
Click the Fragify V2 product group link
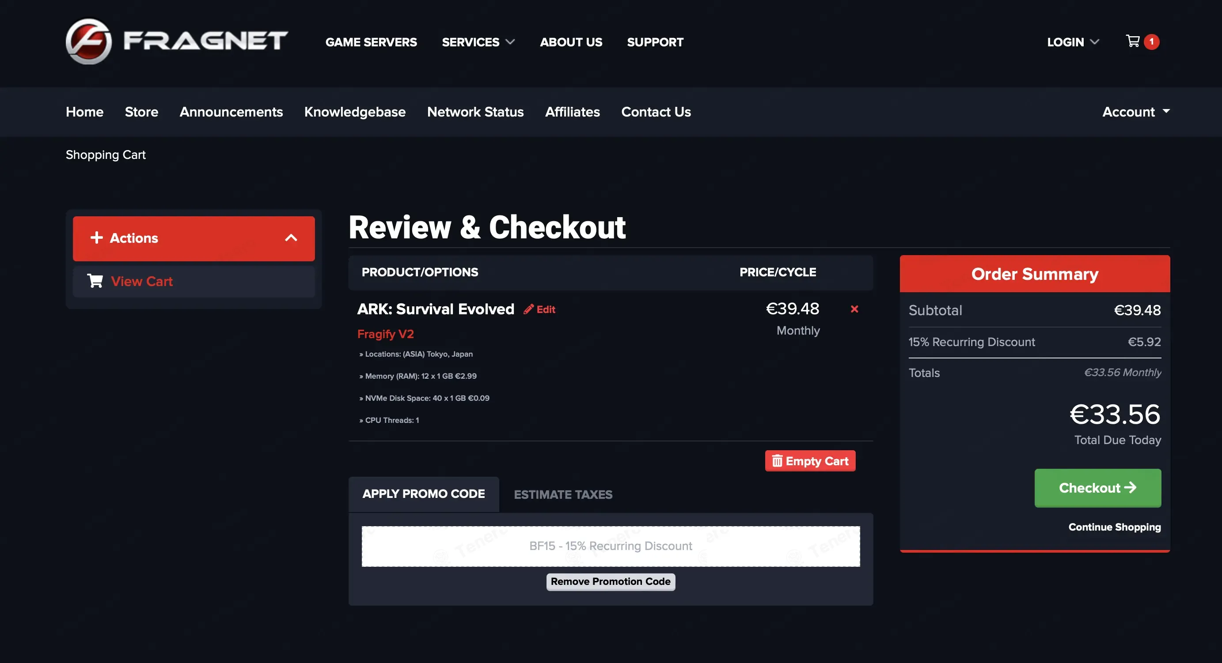[385, 334]
